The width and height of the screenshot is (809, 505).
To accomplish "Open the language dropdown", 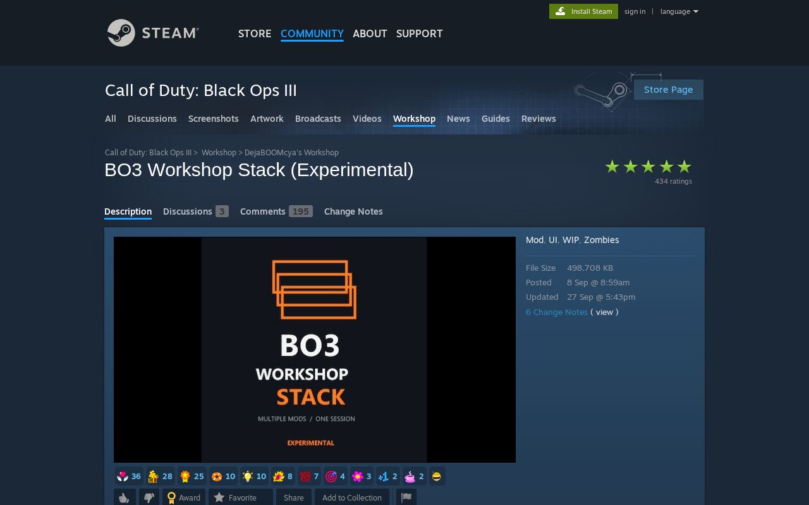I will (x=679, y=11).
